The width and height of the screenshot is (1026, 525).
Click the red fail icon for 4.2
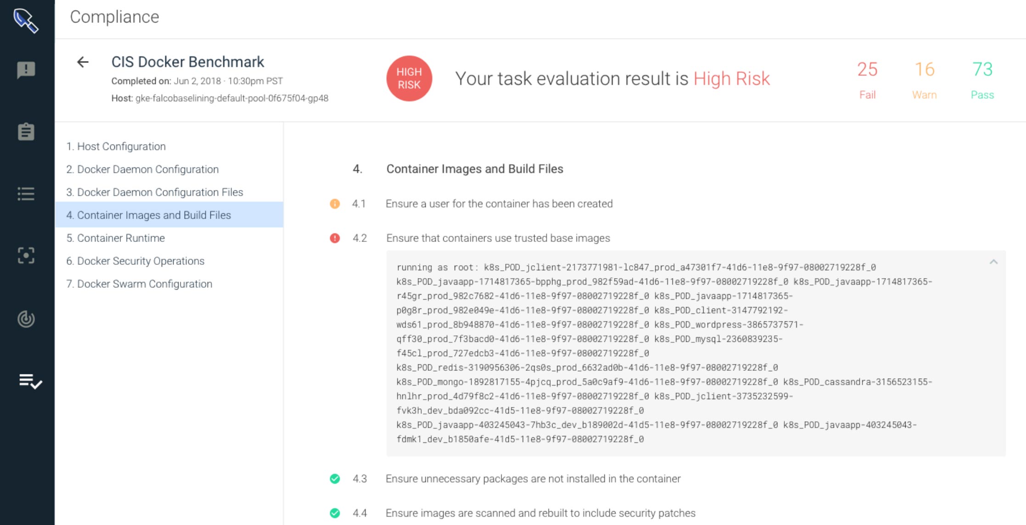click(x=335, y=238)
